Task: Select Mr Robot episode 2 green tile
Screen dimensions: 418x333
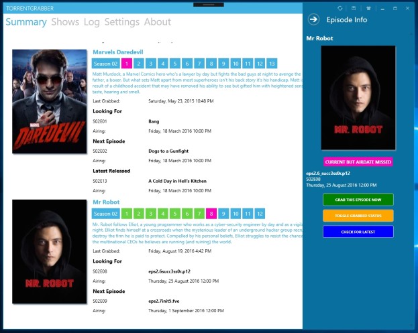Action: (139, 214)
